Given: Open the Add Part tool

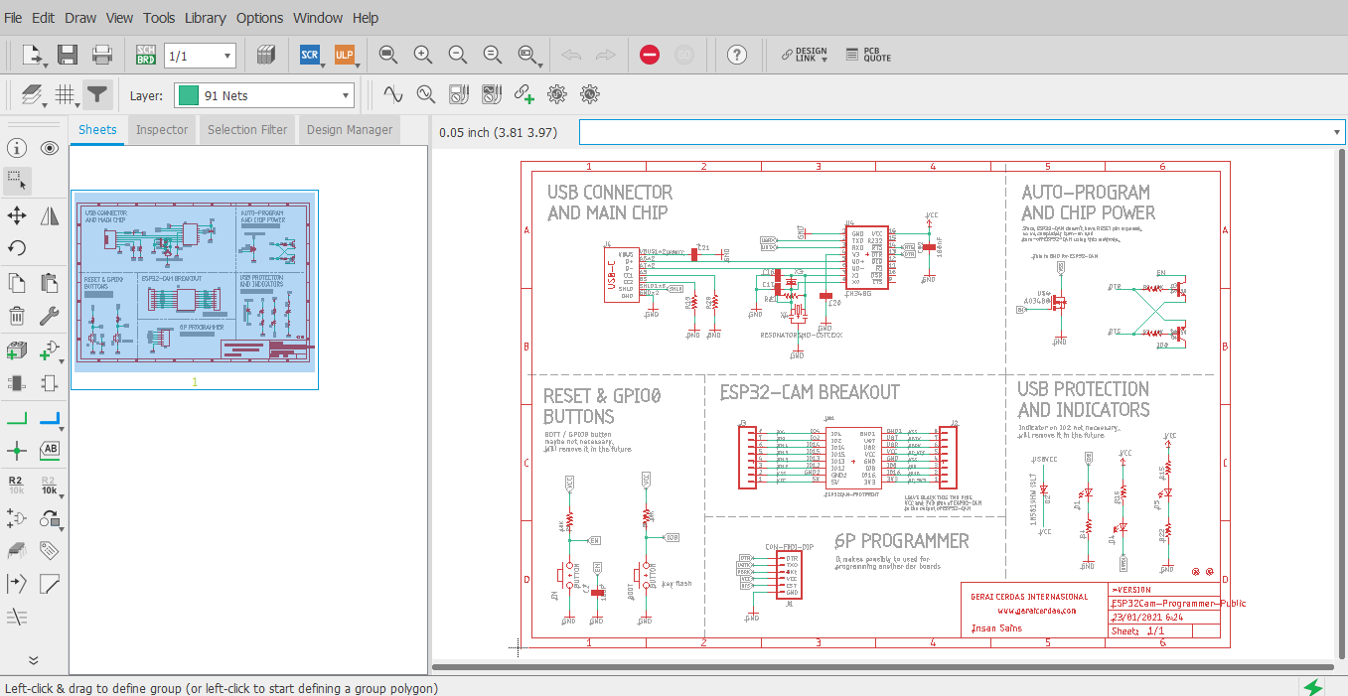Looking at the screenshot, I should (x=16, y=350).
